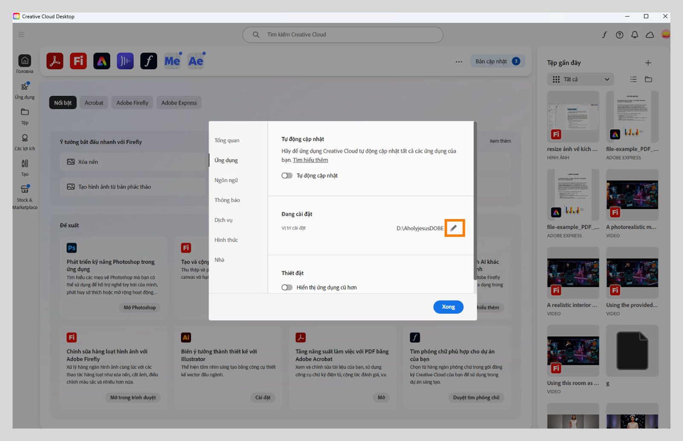Select the Hình thức settings tab
Image resolution: width=683 pixels, height=441 pixels.
point(226,240)
